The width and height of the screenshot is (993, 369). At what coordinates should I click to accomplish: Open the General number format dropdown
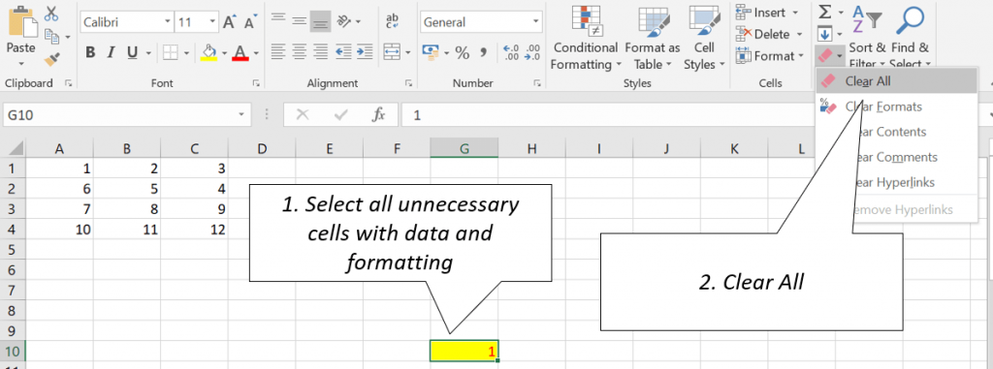pyautogui.click(x=535, y=22)
